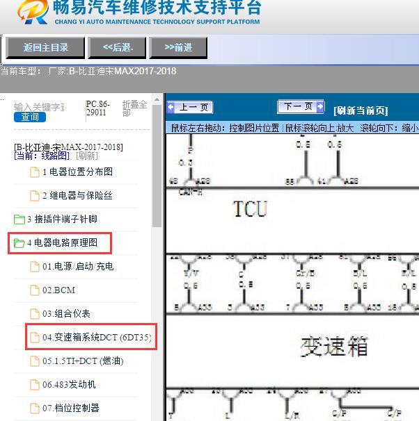Go forward with the >>前进 button
Image resolution: width=419 pixels, height=421 pixels.
(178, 48)
